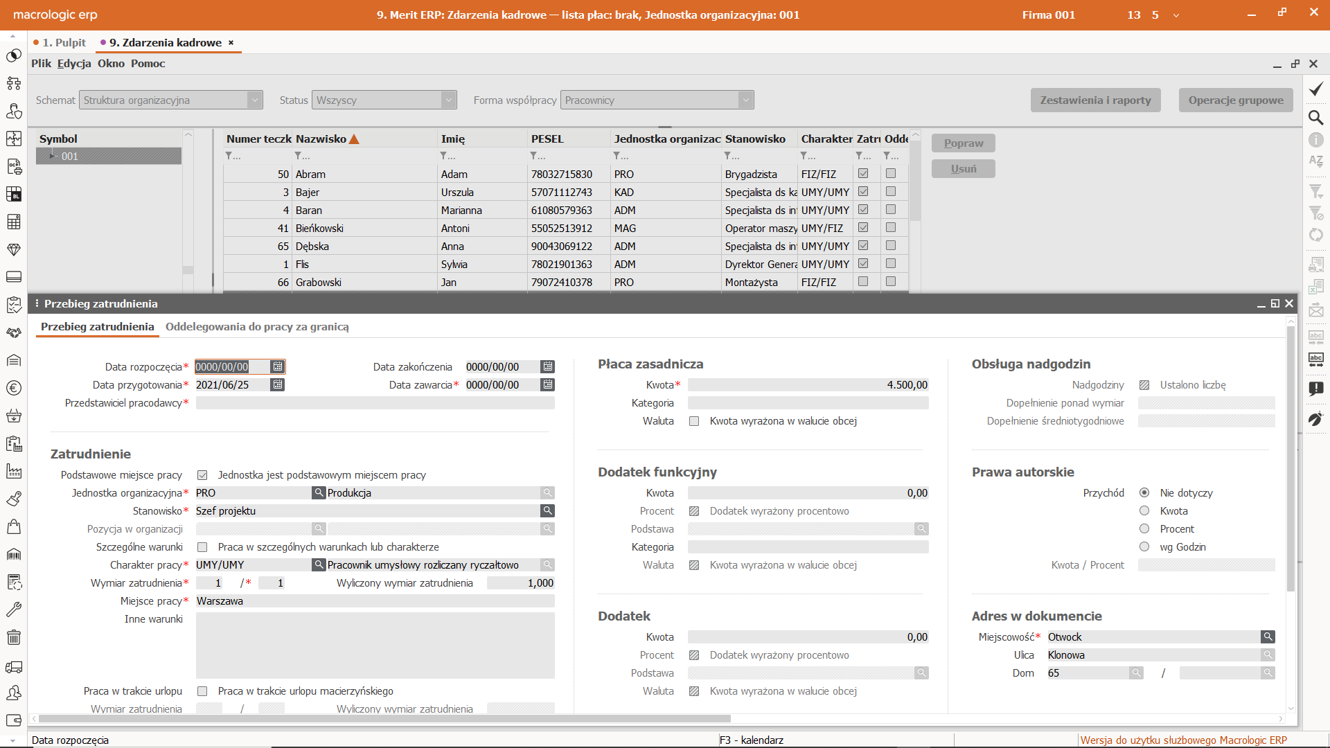
Task: Open the Edycja menu
Action: [x=74, y=63]
